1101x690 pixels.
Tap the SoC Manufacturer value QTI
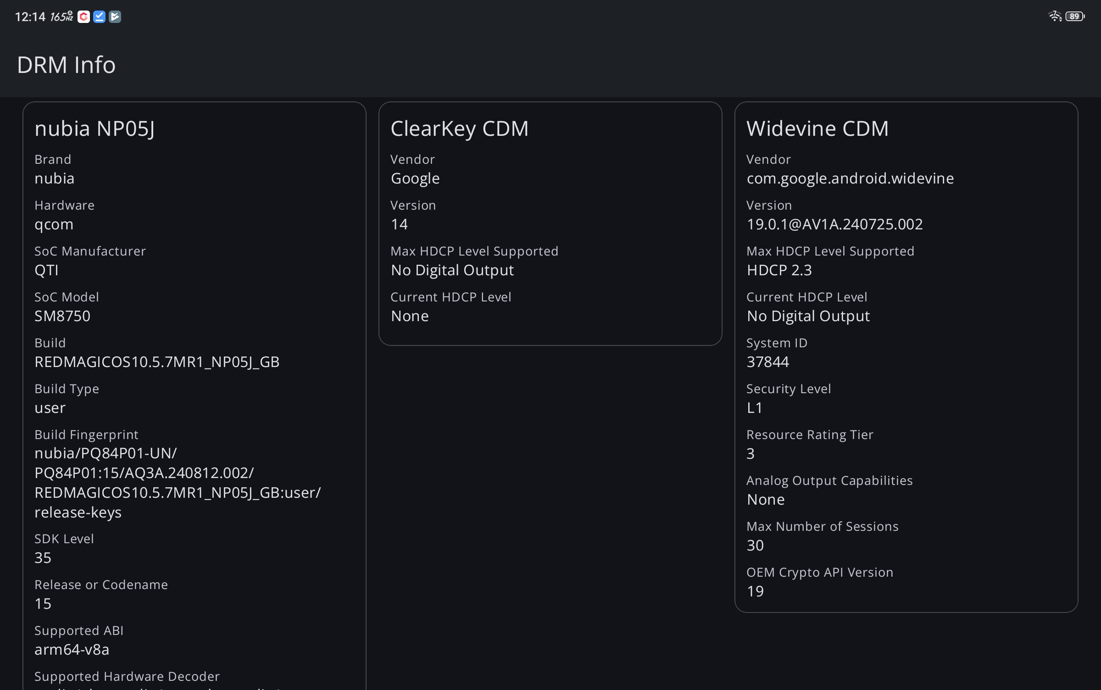point(46,270)
